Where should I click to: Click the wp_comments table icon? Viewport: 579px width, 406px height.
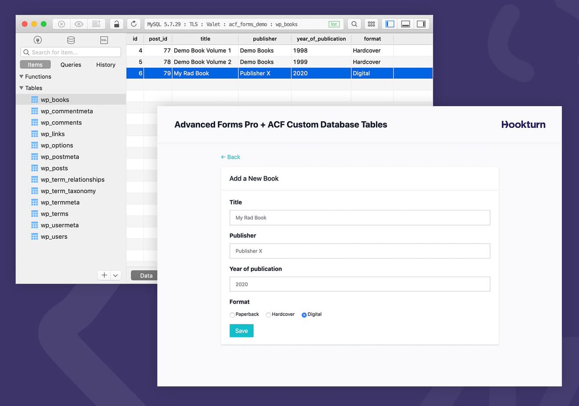tap(35, 123)
